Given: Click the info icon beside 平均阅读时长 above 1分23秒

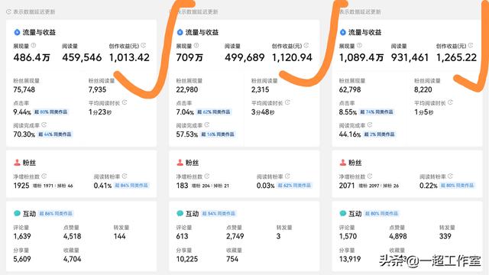Looking at the screenshot, I should (125, 102).
